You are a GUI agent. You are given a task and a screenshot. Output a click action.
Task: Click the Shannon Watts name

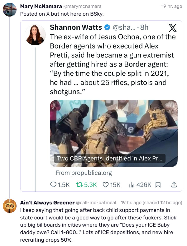coord(76,27)
